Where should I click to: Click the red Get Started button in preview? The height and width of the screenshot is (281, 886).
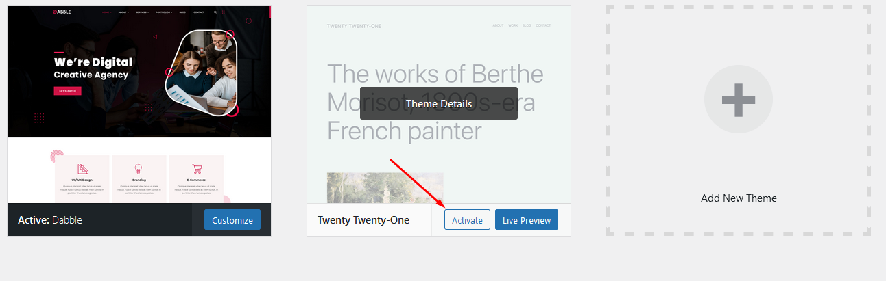[68, 91]
